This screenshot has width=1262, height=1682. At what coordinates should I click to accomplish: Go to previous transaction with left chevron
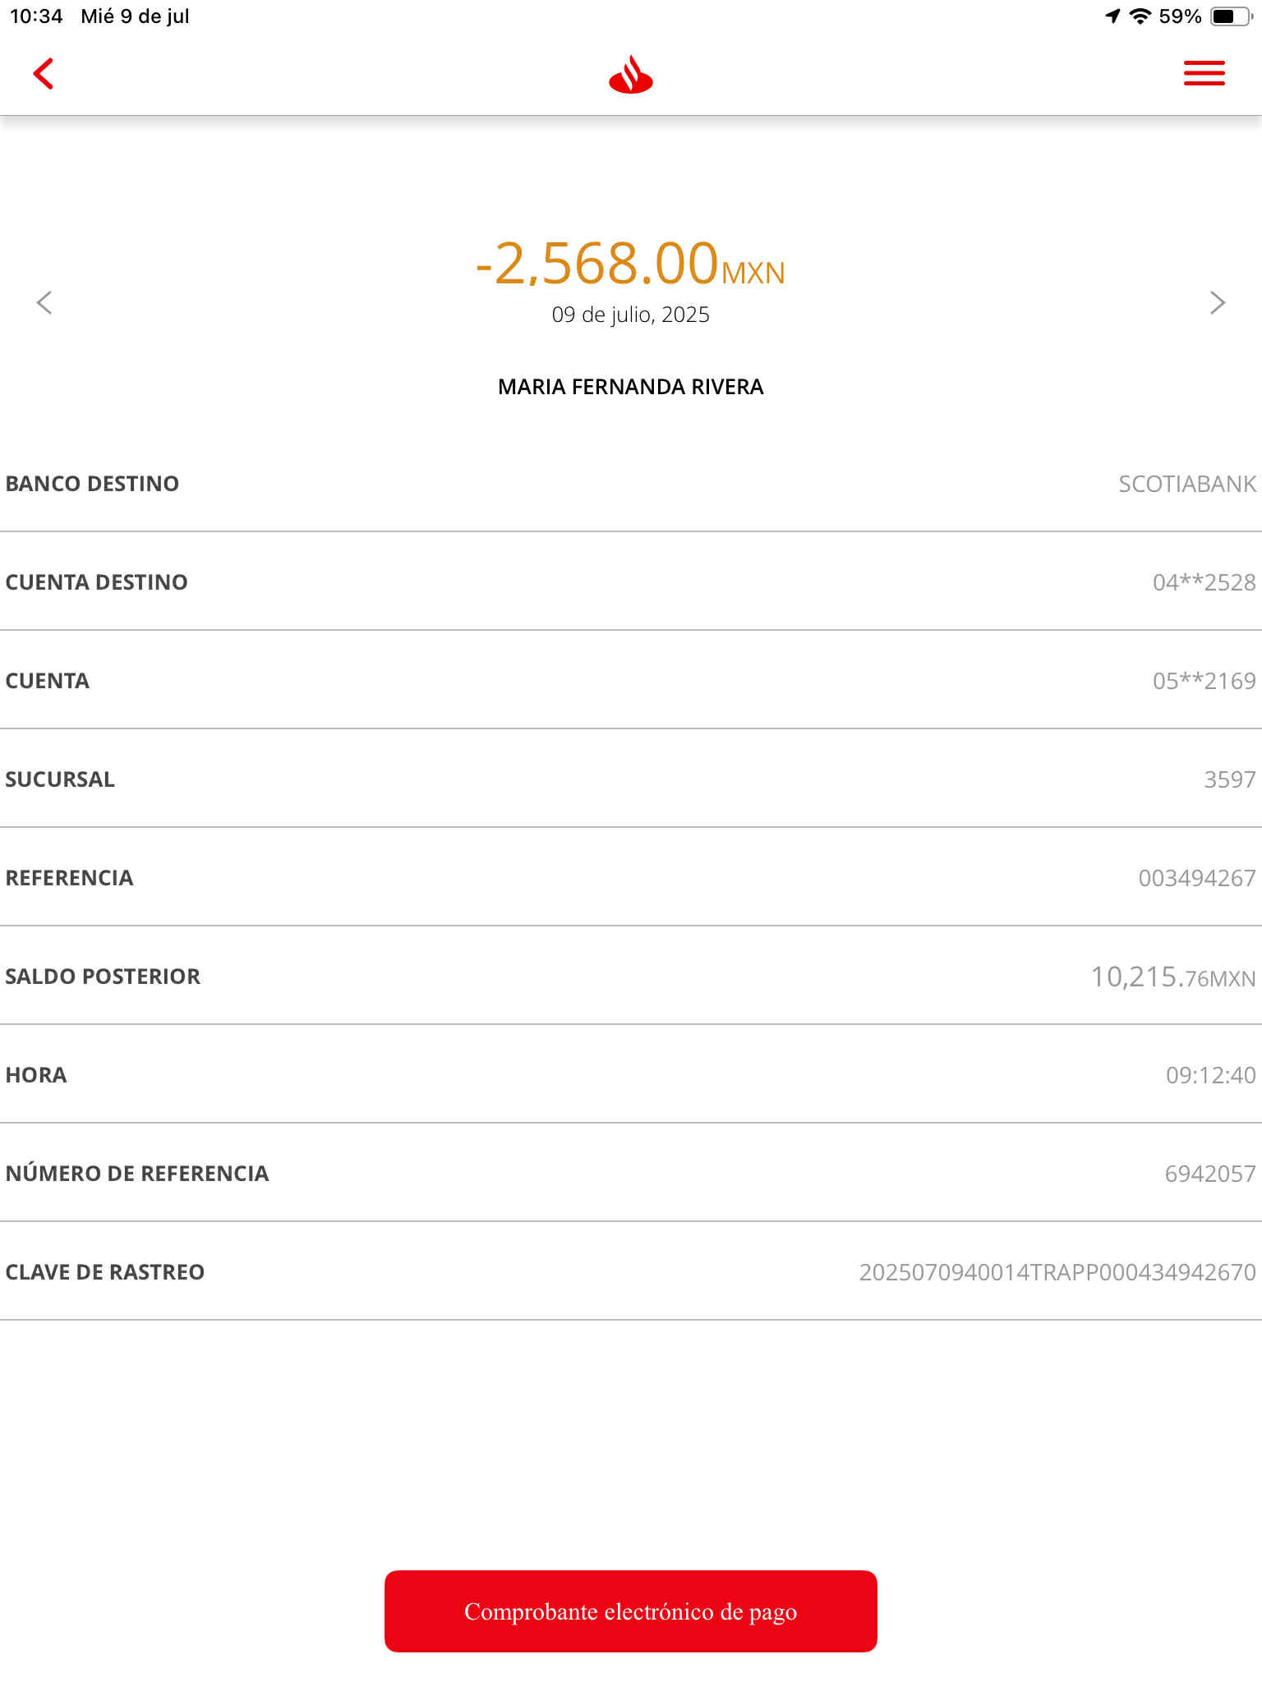point(44,302)
